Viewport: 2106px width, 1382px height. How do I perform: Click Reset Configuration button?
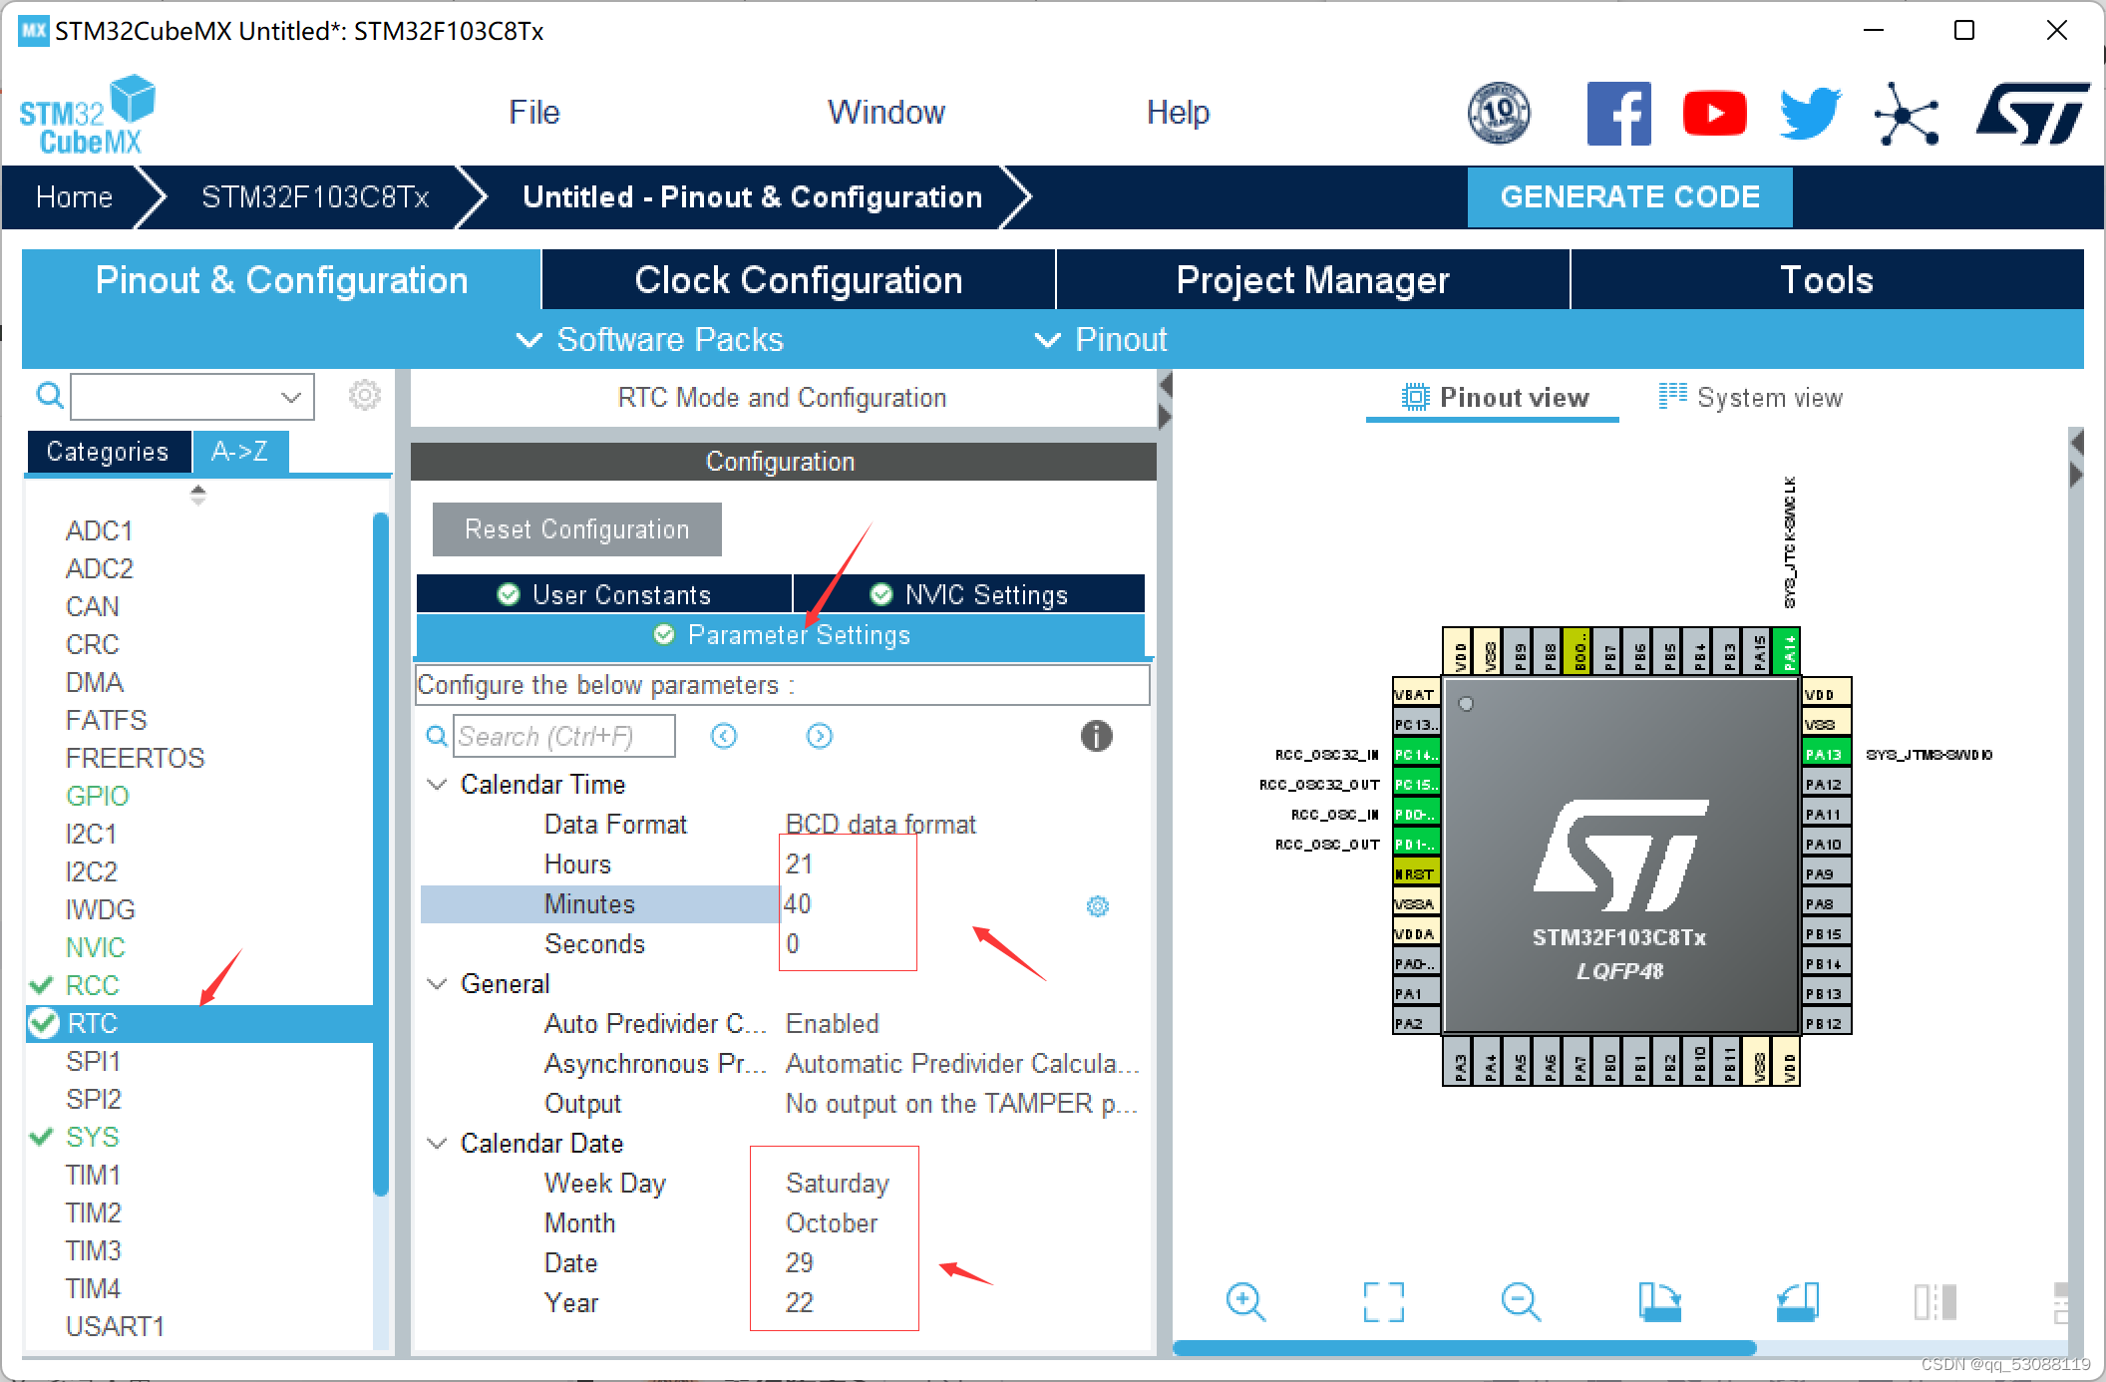pyautogui.click(x=576, y=529)
